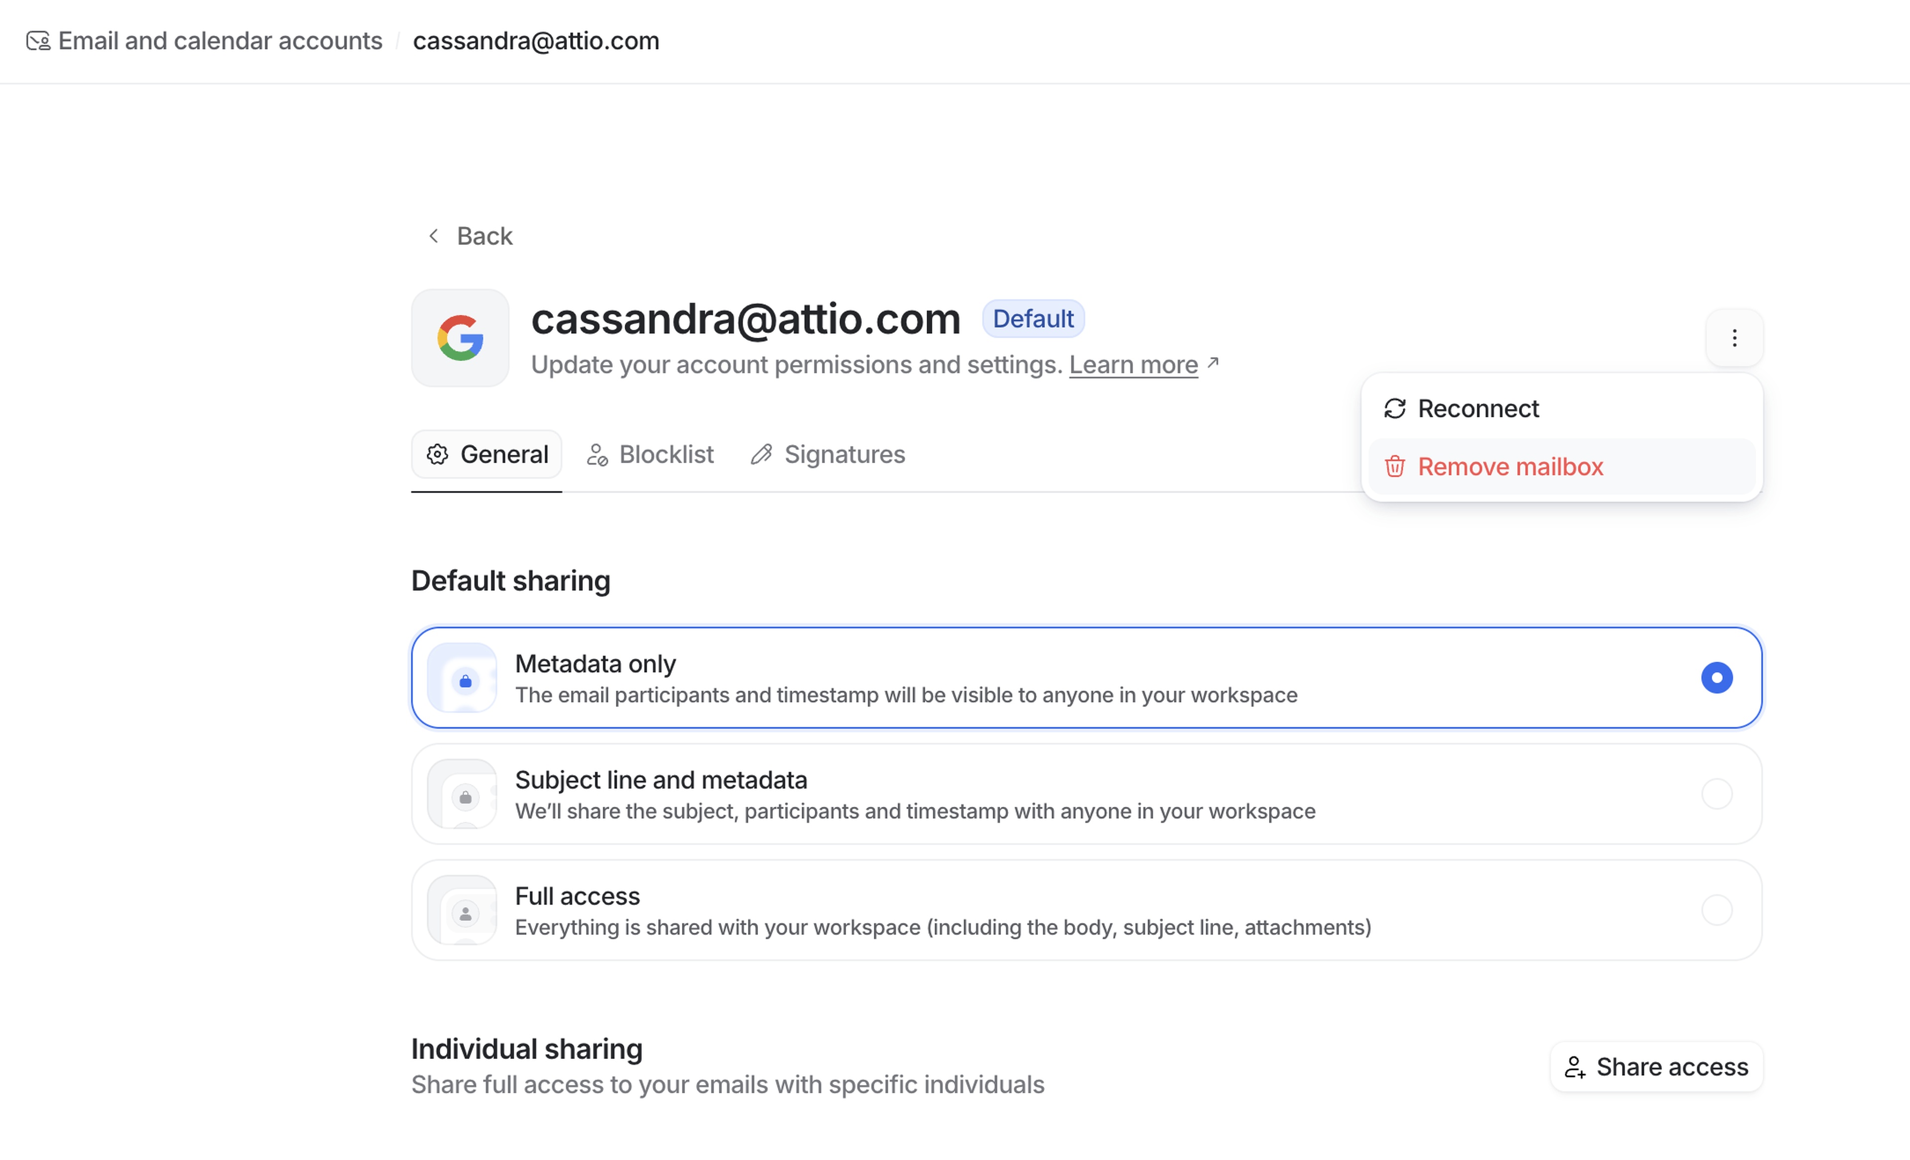Switch to the Signatures tab
The image size is (1910, 1160).
[828, 454]
